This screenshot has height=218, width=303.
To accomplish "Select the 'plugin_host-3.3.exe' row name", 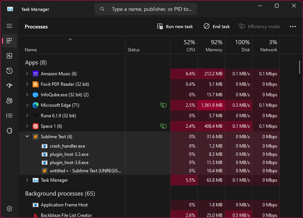I will pos(69,154).
